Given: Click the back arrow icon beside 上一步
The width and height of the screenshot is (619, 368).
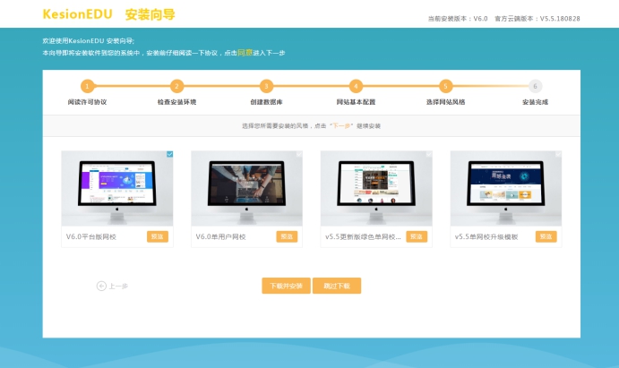Looking at the screenshot, I should tap(101, 286).
